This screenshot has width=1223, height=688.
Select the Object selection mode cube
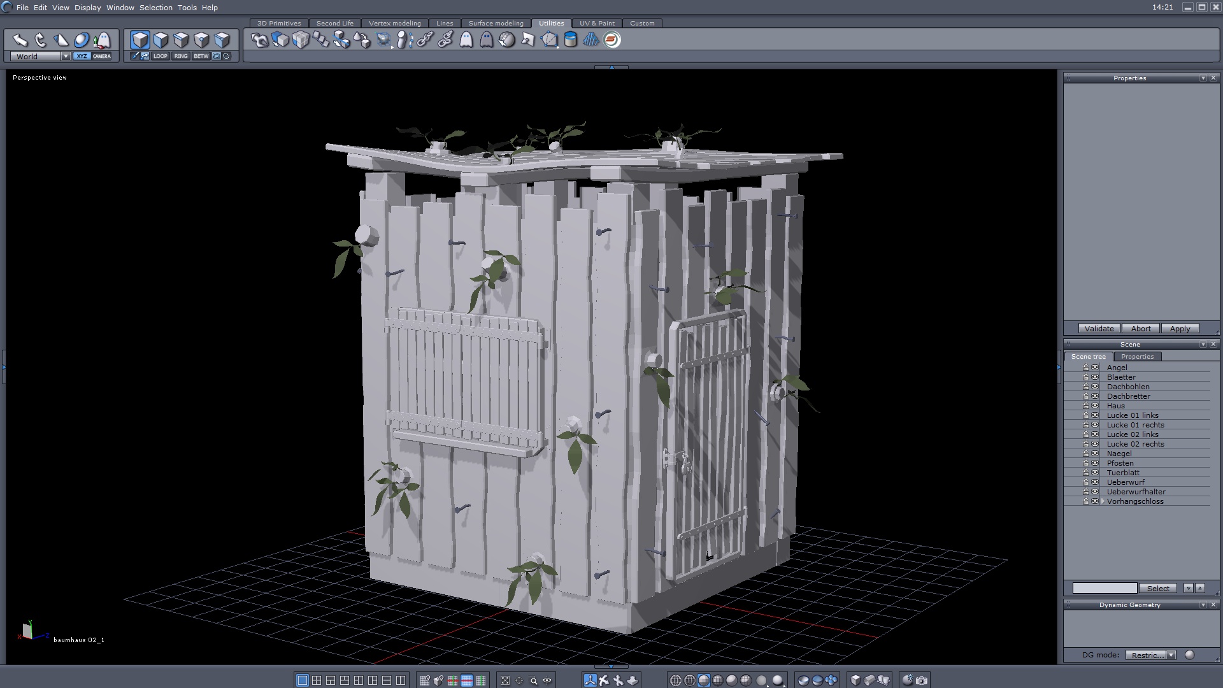point(140,40)
